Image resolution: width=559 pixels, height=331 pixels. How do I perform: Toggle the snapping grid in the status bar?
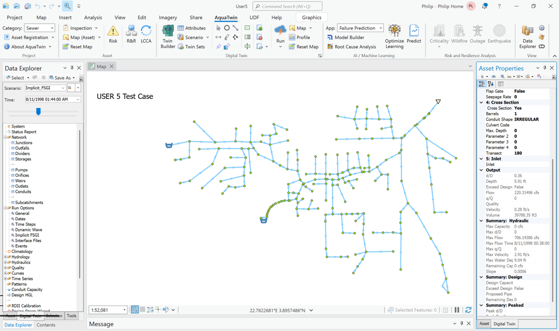point(142,310)
